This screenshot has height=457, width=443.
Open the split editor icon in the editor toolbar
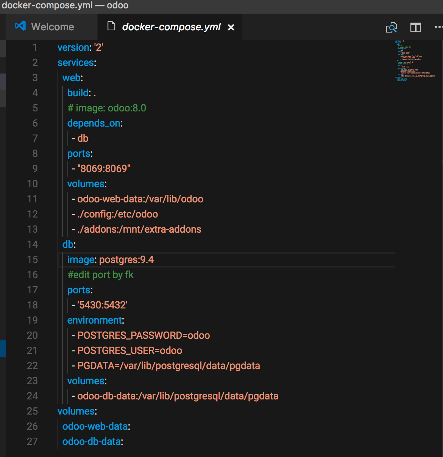(415, 27)
